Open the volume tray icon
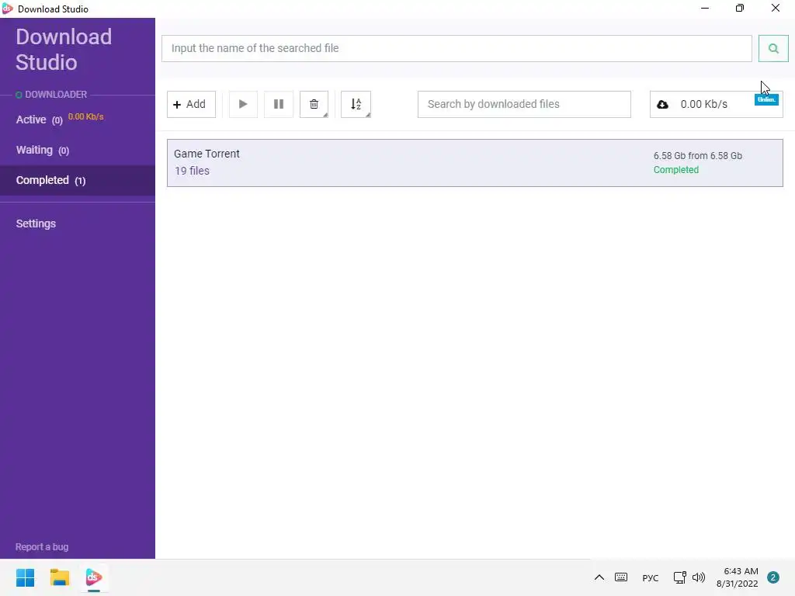Image resolution: width=795 pixels, height=596 pixels. [699, 577]
